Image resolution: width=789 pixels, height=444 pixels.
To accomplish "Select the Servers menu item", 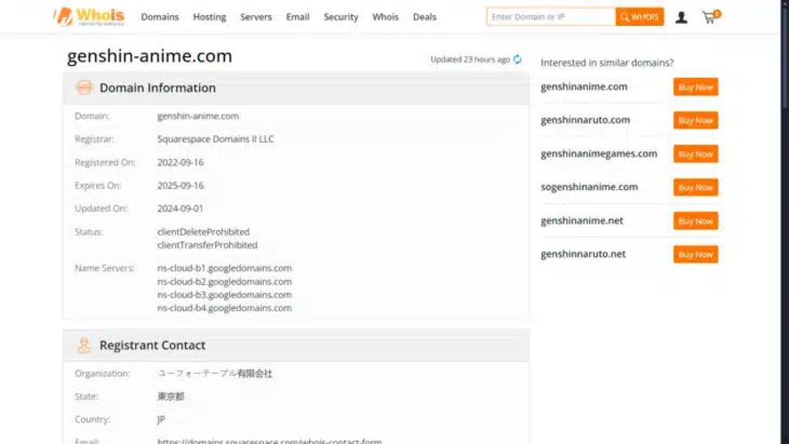I will tap(256, 17).
